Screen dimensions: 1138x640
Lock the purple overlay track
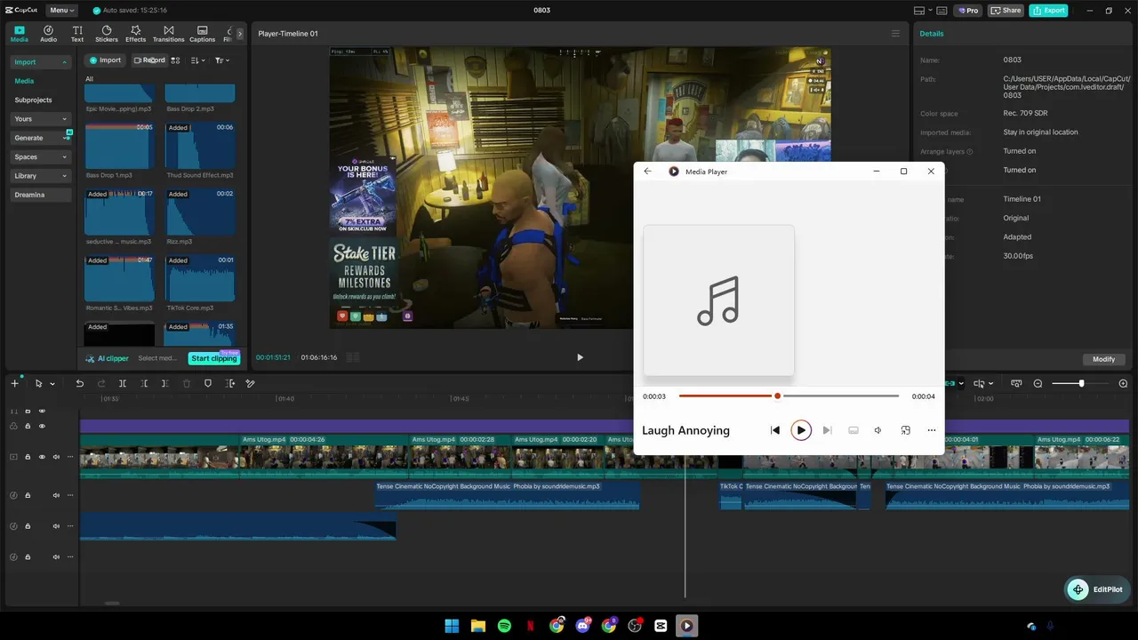click(x=28, y=427)
